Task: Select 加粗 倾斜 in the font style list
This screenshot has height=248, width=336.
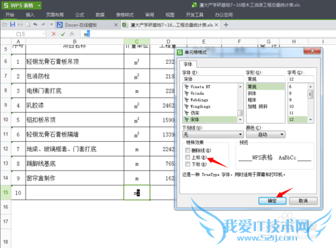Action: pyautogui.click(x=265, y=106)
